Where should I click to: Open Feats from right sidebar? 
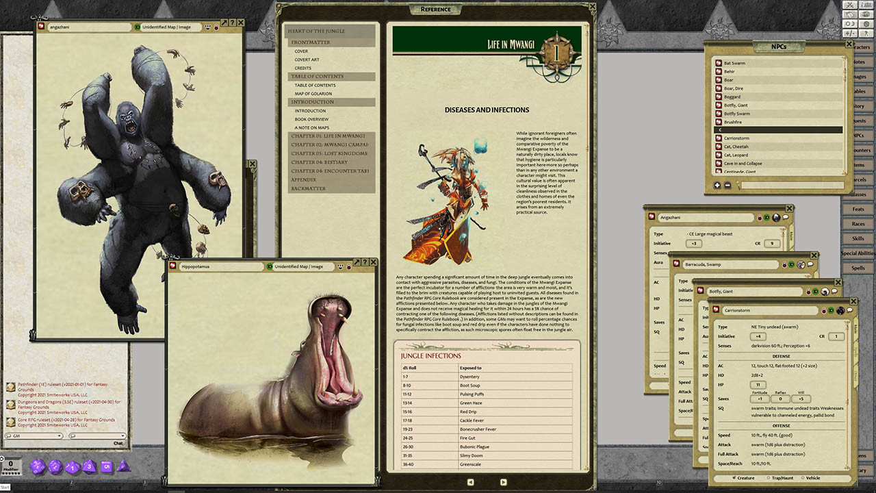[x=858, y=209]
